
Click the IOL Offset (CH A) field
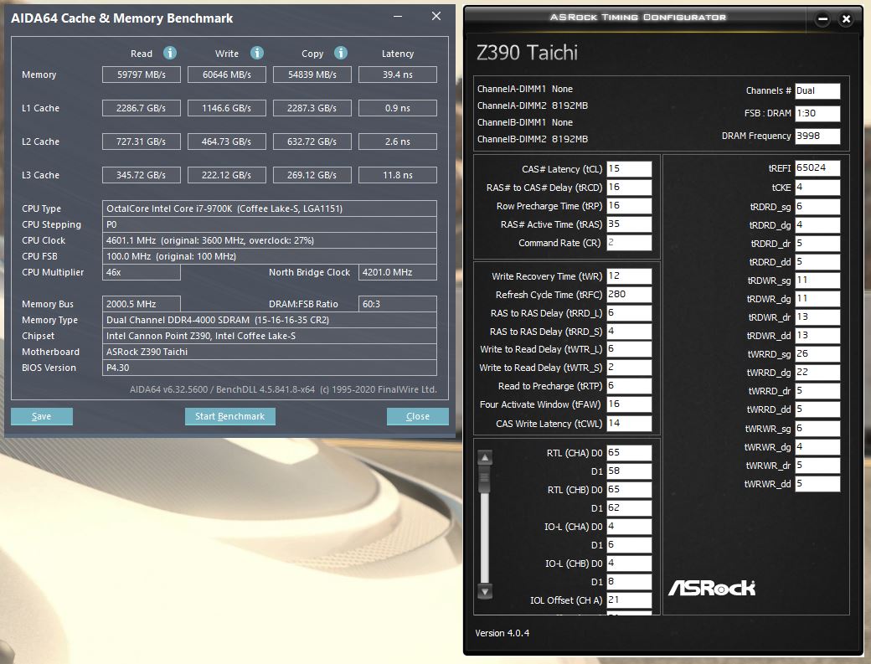(629, 600)
